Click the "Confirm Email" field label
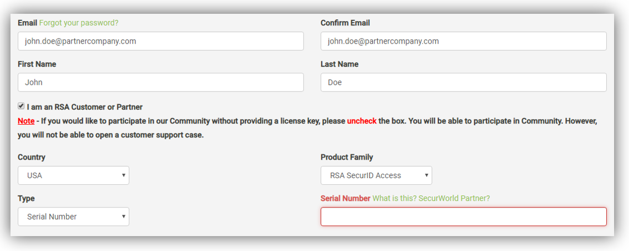Screen dimensions: 629x251 [345, 23]
